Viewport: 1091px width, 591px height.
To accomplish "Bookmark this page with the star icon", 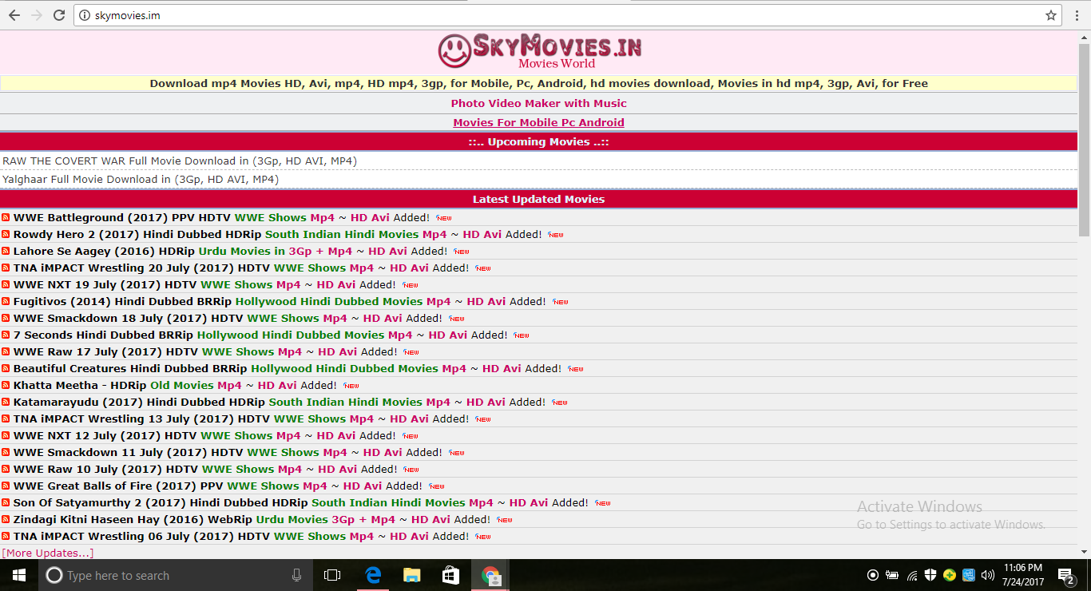I will coord(1051,15).
